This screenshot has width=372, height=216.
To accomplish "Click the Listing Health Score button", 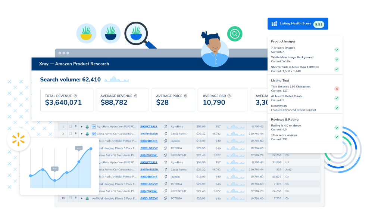I will 298,24.
